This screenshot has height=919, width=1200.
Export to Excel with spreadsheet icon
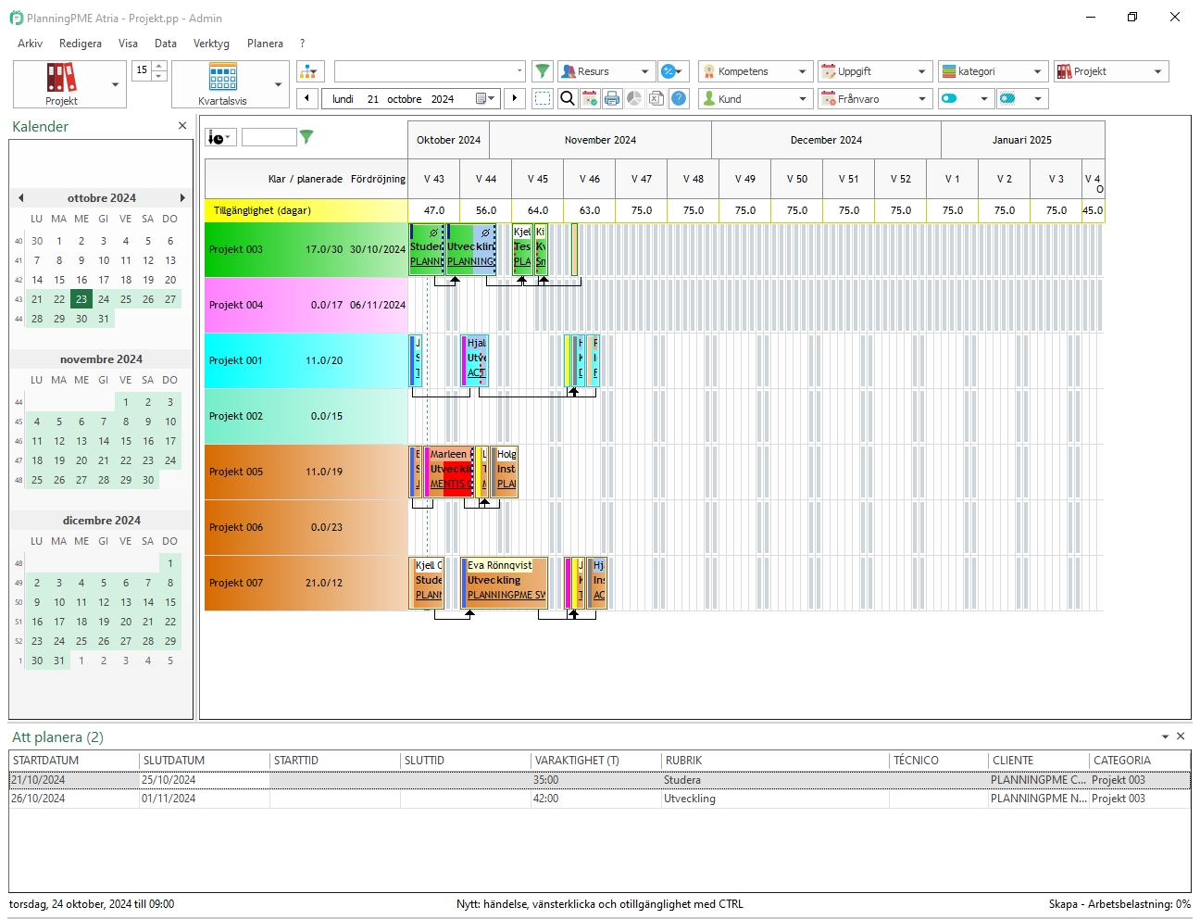[x=656, y=98]
